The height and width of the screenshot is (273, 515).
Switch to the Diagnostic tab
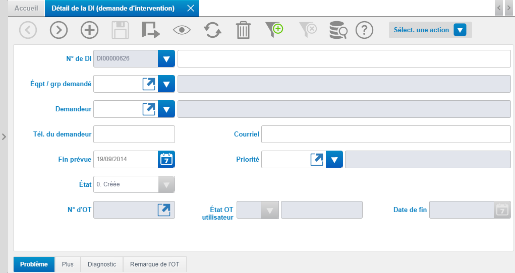102,264
